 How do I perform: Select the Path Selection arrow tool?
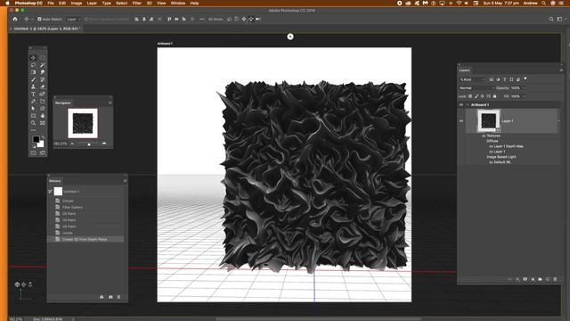(33, 109)
